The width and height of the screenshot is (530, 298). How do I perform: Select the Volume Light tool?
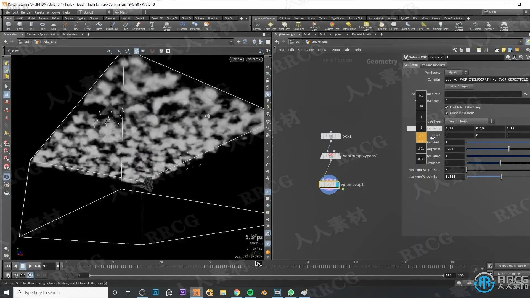[x=332, y=25]
